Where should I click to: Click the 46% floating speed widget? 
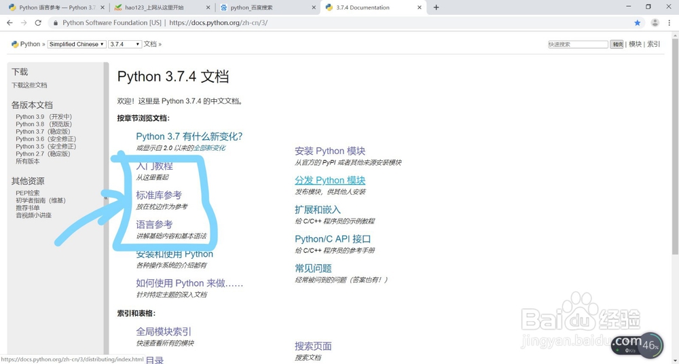[x=650, y=346]
